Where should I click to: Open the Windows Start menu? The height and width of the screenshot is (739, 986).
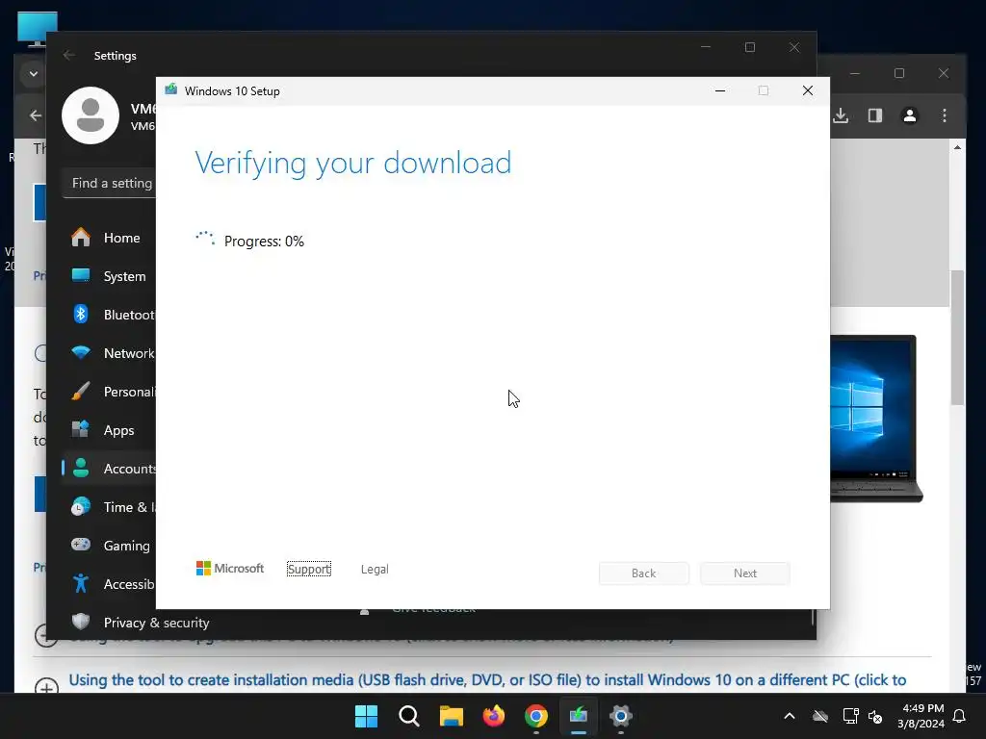pos(366,716)
